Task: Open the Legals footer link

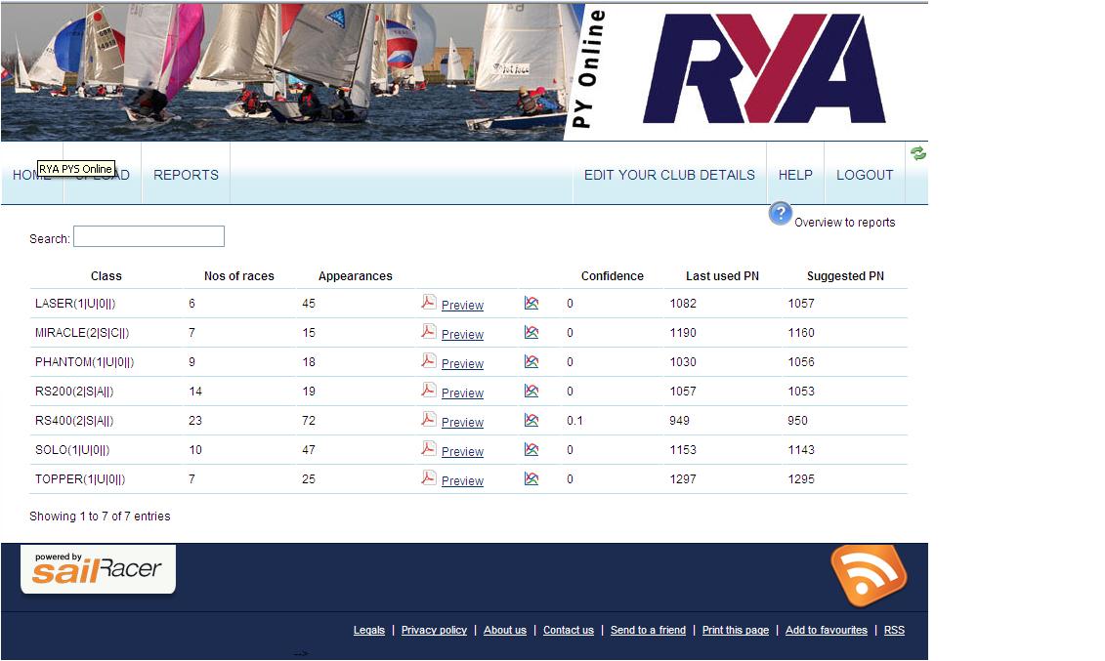Action: 369,630
